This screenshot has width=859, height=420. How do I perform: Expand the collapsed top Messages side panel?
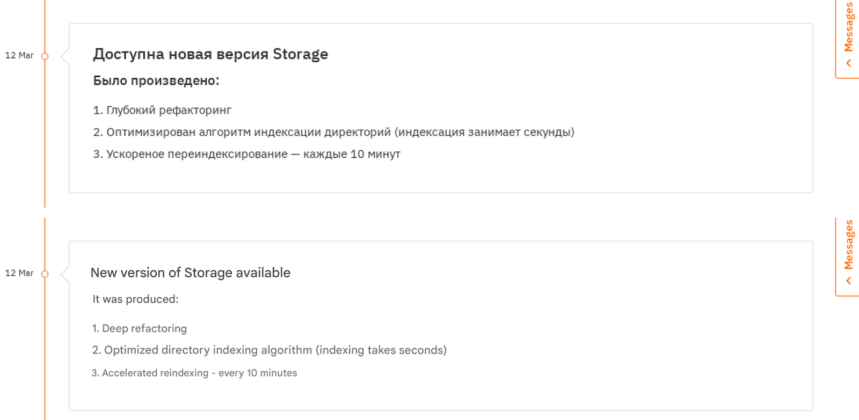[x=848, y=32]
